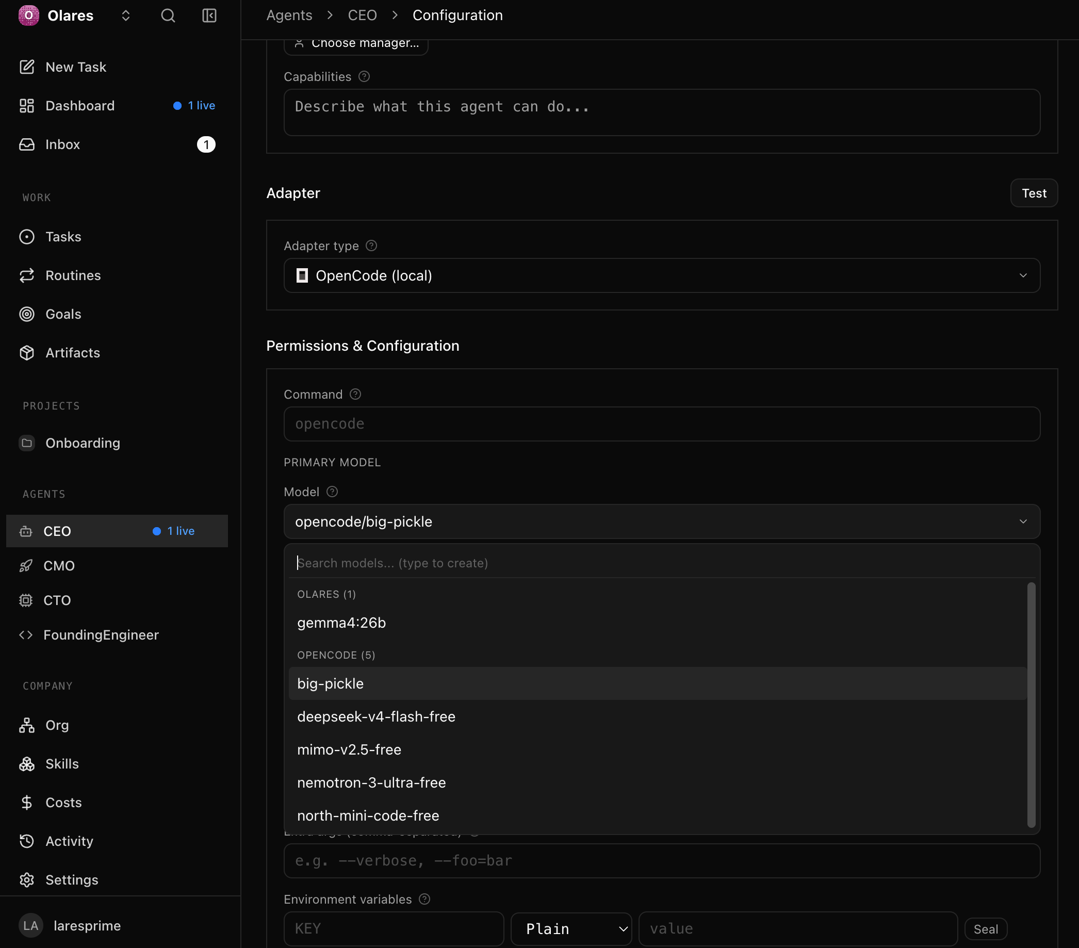1079x948 pixels.
Task: Select the nemotron-3-ultra-free model
Action: coord(658,783)
